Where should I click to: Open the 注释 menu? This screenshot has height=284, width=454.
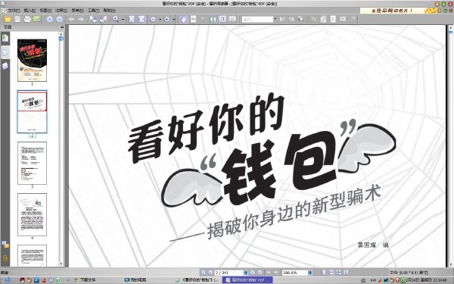tap(61, 11)
